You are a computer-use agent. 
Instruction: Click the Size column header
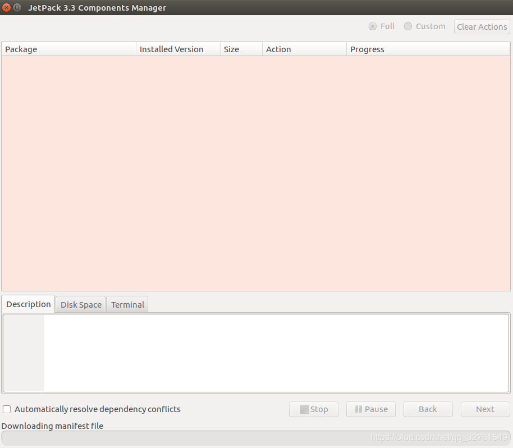point(241,49)
